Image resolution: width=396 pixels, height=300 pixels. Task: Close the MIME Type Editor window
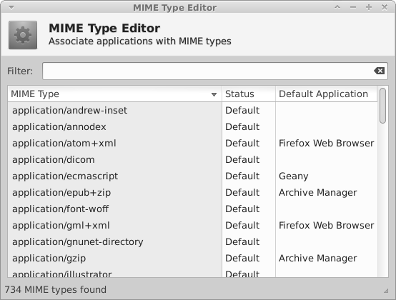pyautogui.click(x=385, y=7)
